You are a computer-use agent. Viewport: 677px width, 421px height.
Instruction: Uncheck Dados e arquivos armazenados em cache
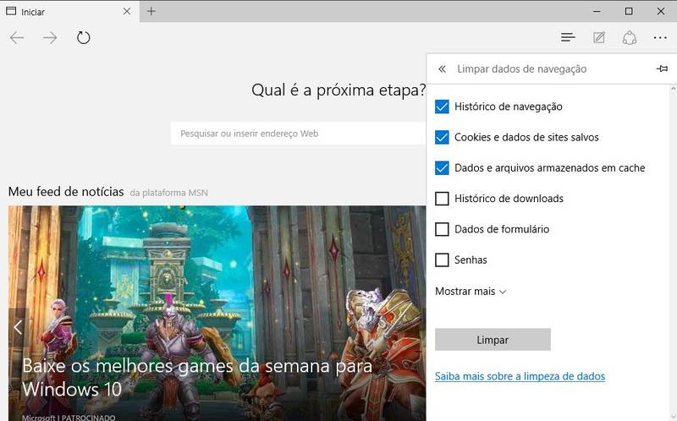click(442, 167)
